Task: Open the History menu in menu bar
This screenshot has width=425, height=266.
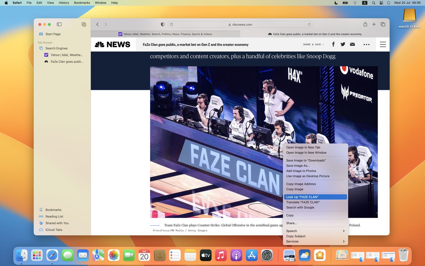Action: (64, 3)
